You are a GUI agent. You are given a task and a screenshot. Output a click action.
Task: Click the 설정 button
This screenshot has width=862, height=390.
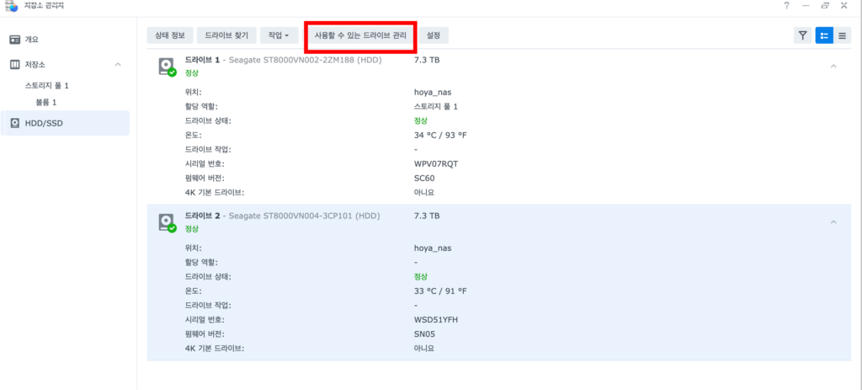(434, 35)
